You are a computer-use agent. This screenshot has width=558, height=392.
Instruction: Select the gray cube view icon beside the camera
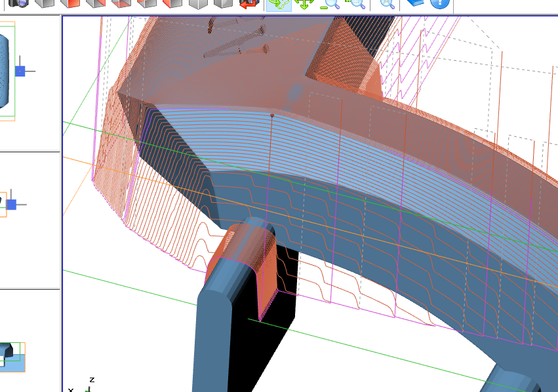click(44, 3)
